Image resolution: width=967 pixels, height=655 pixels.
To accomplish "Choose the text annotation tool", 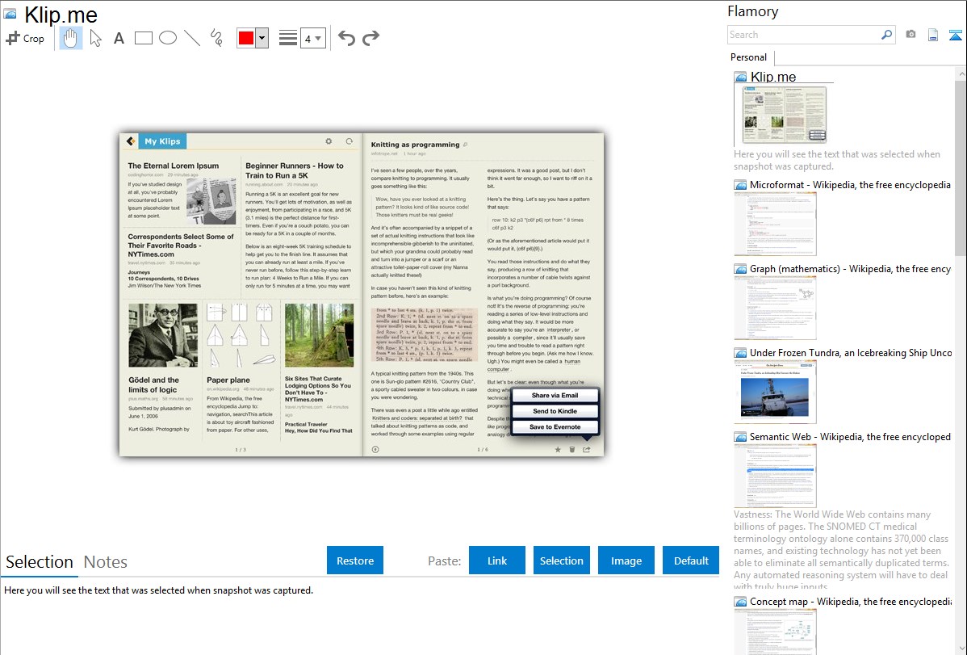I will click(x=119, y=38).
